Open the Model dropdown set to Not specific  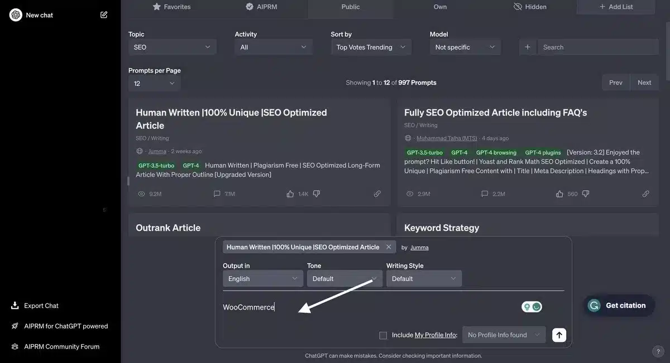[x=465, y=47]
